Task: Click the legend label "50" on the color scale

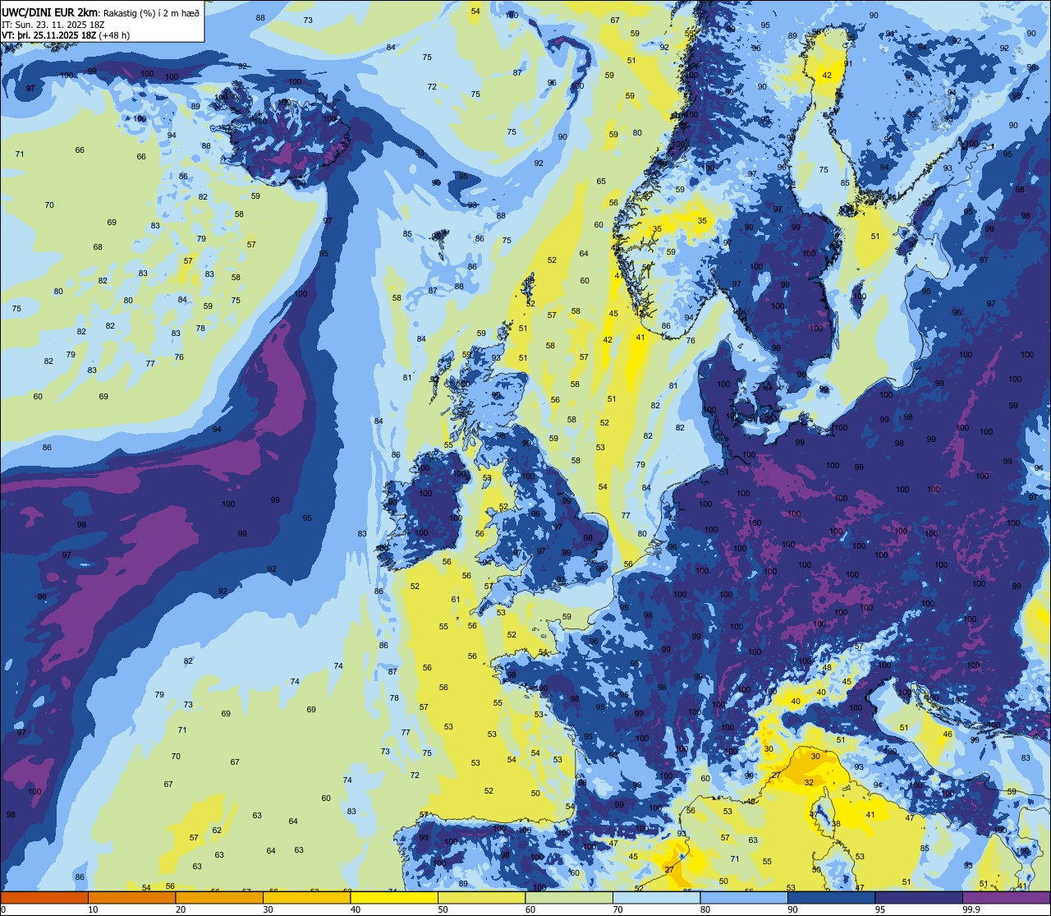Action: click(x=443, y=909)
